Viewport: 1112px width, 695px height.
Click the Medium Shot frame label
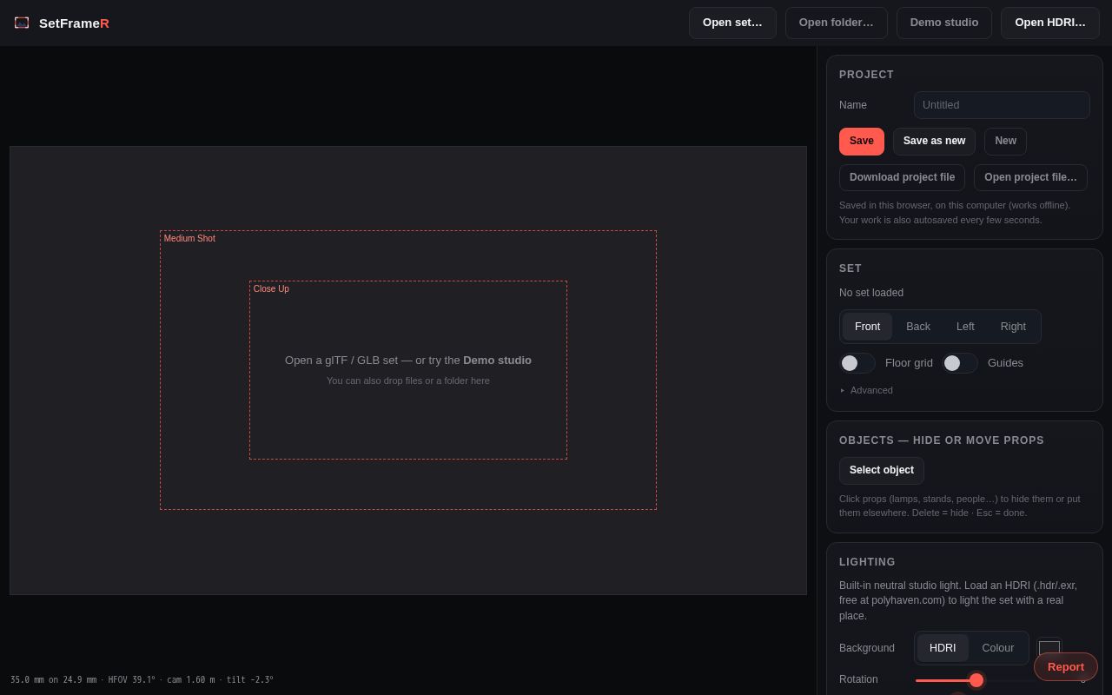point(189,239)
